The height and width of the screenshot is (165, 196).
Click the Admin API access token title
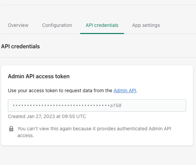pos(39,76)
